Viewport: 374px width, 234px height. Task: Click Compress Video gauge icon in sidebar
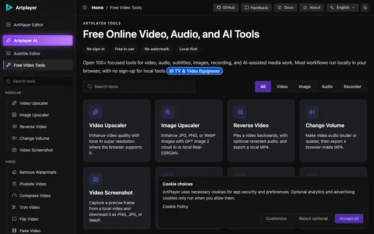pyautogui.click(x=14, y=195)
